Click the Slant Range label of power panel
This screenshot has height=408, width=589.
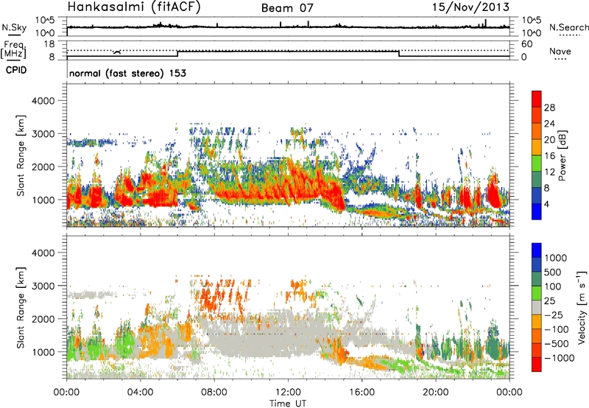pos(21,155)
